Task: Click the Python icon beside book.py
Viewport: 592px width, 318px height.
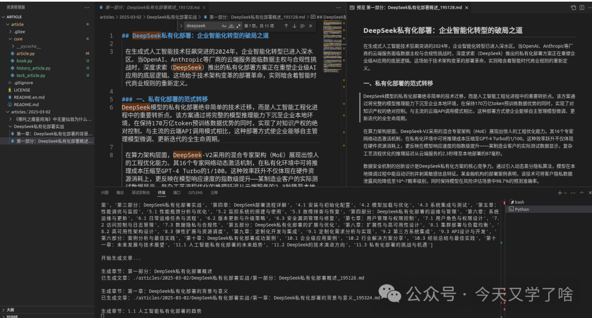Action: point(13,61)
